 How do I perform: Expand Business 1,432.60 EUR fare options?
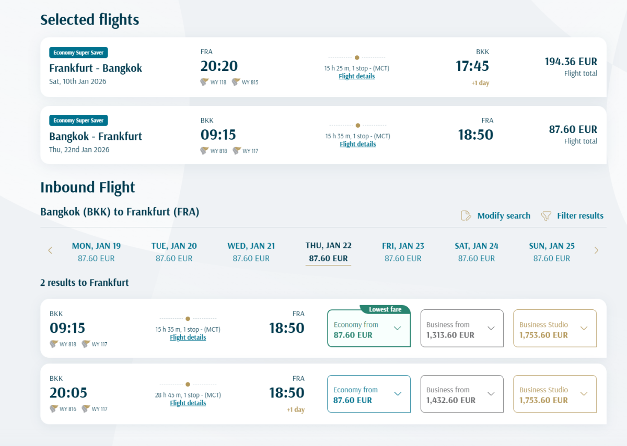pyautogui.click(x=491, y=394)
